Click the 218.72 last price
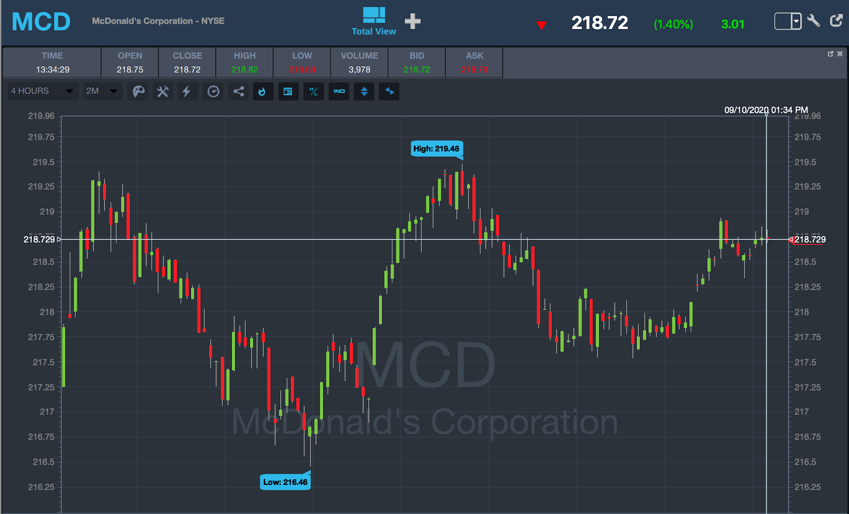Viewport: 849px width, 514px height. [600, 23]
